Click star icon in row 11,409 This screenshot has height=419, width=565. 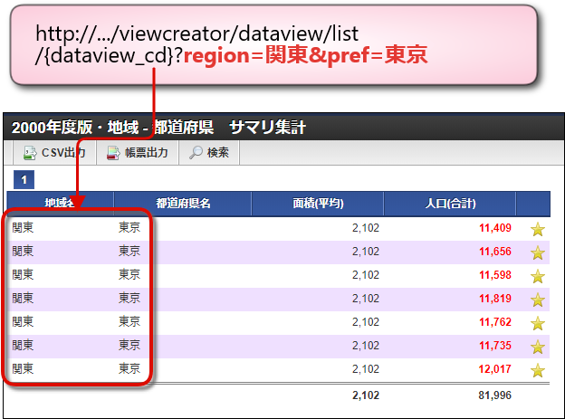click(538, 229)
